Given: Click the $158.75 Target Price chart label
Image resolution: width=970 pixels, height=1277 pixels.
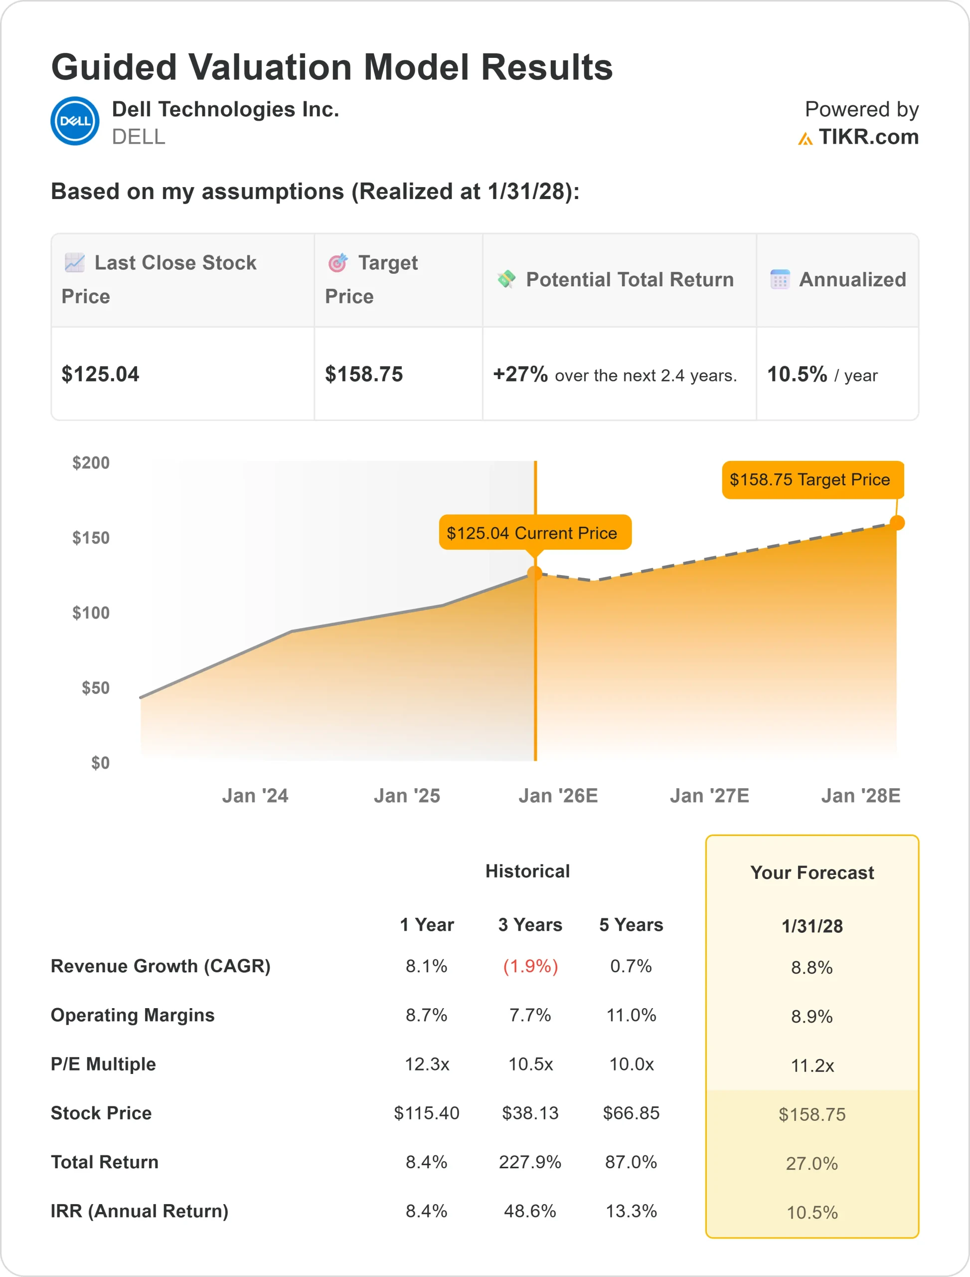Looking at the screenshot, I should 812,479.
